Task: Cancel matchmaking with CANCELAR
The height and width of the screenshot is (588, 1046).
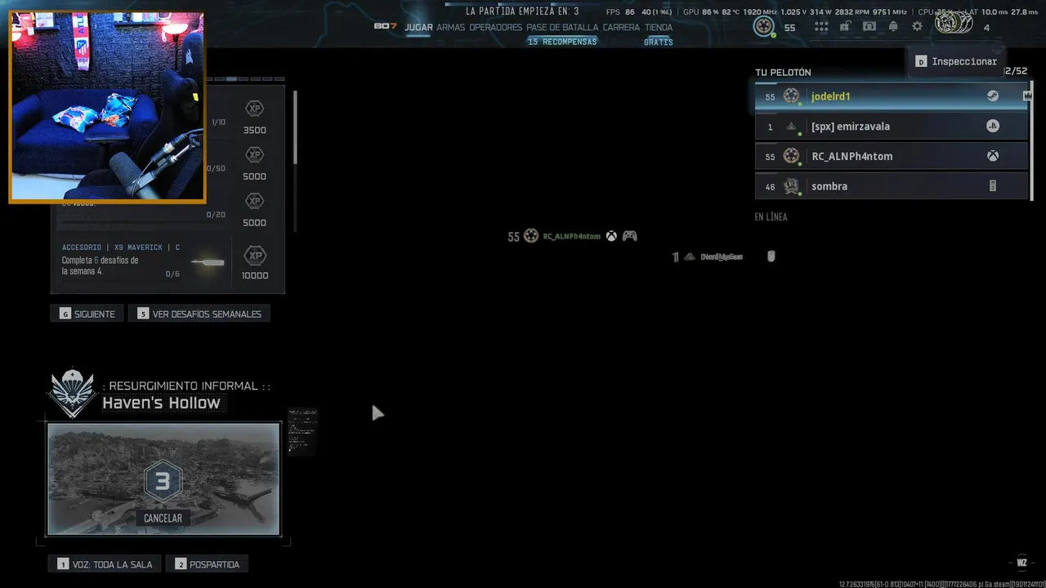Action: (163, 518)
